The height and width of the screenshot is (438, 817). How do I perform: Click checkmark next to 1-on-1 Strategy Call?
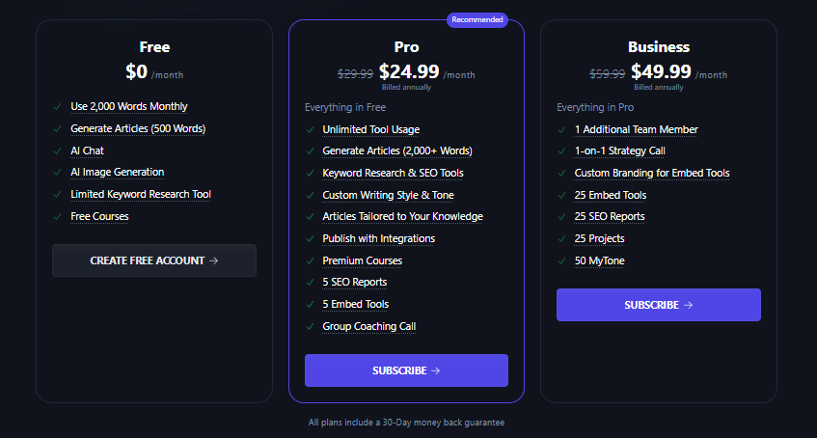(561, 151)
